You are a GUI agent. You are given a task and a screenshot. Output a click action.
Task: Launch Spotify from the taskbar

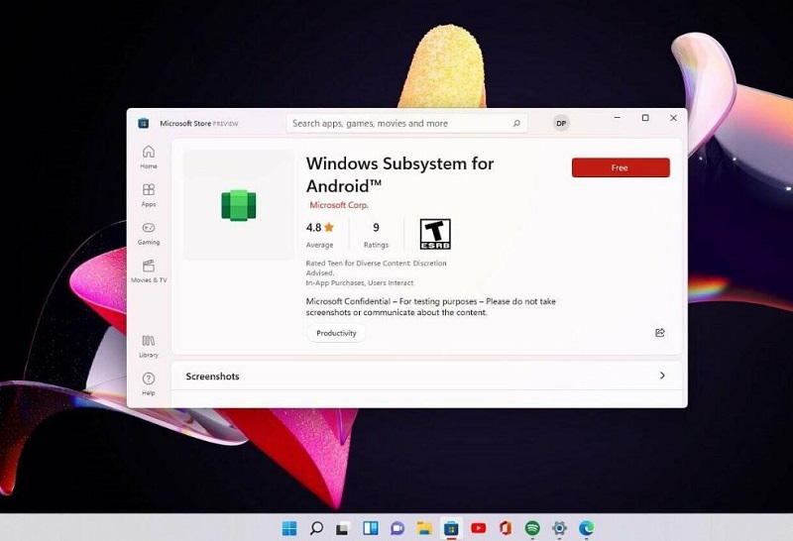coord(532,528)
